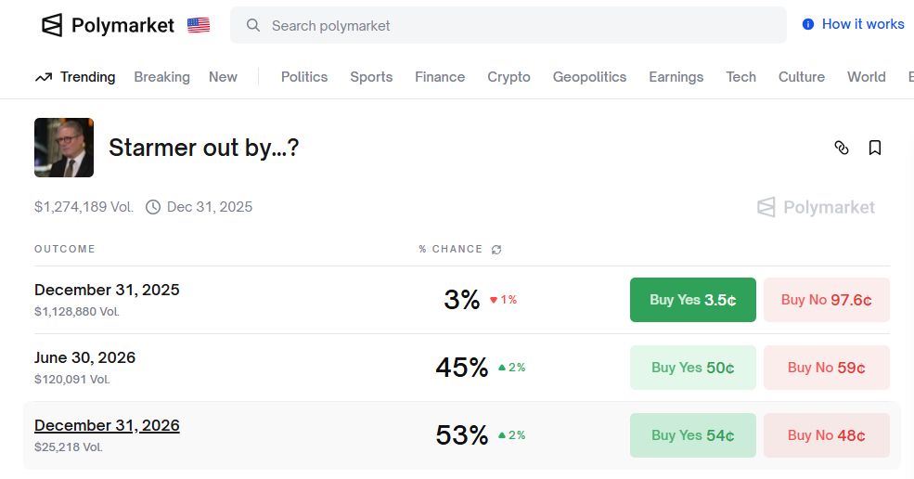Screen dimensions: 914x479
Task: Click the Search polymarket field
Action: point(520,25)
